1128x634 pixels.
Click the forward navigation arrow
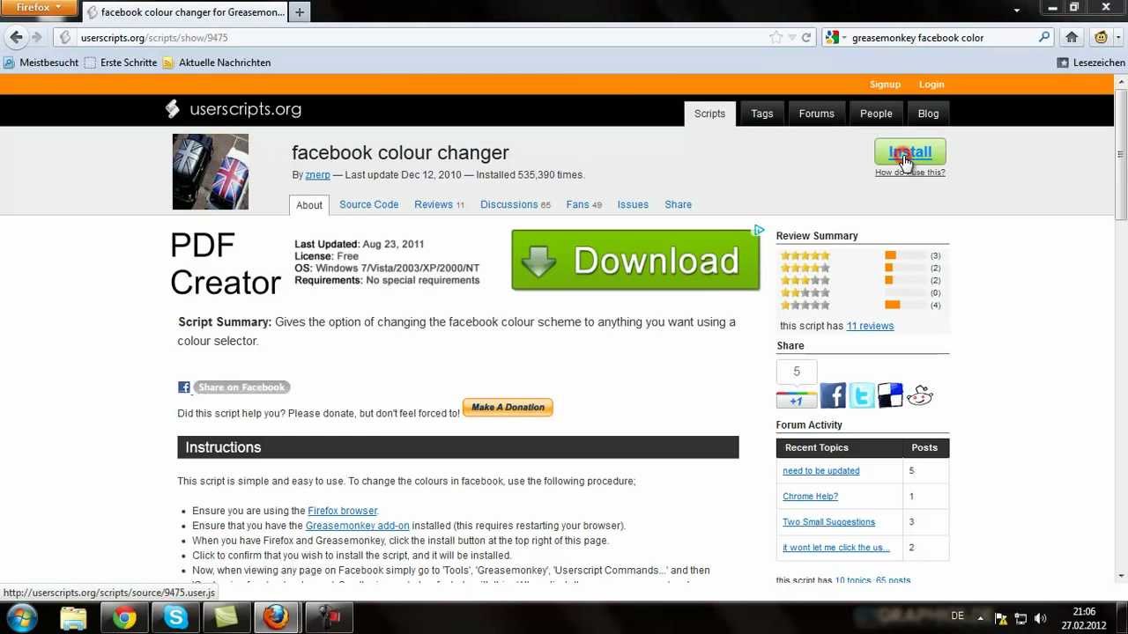tap(36, 37)
